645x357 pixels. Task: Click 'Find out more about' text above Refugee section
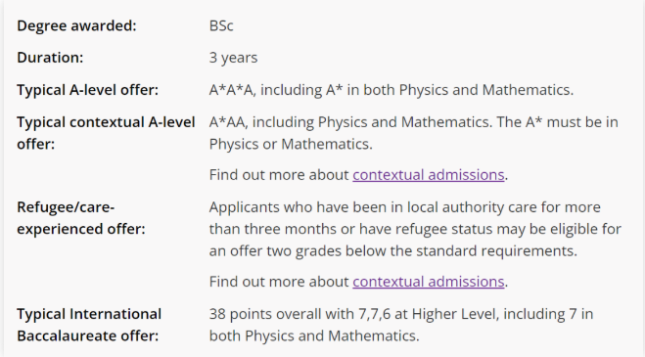pyautogui.click(x=279, y=175)
